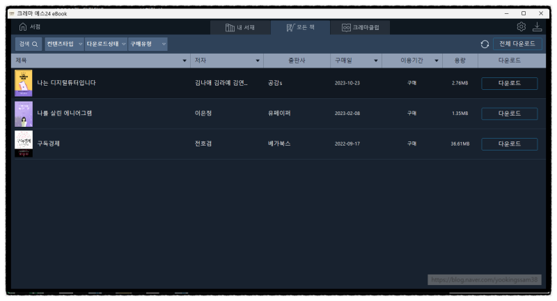The width and height of the screenshot is (557, 301).
Task: Click publisher 공감s
Action: pos(275,83)
